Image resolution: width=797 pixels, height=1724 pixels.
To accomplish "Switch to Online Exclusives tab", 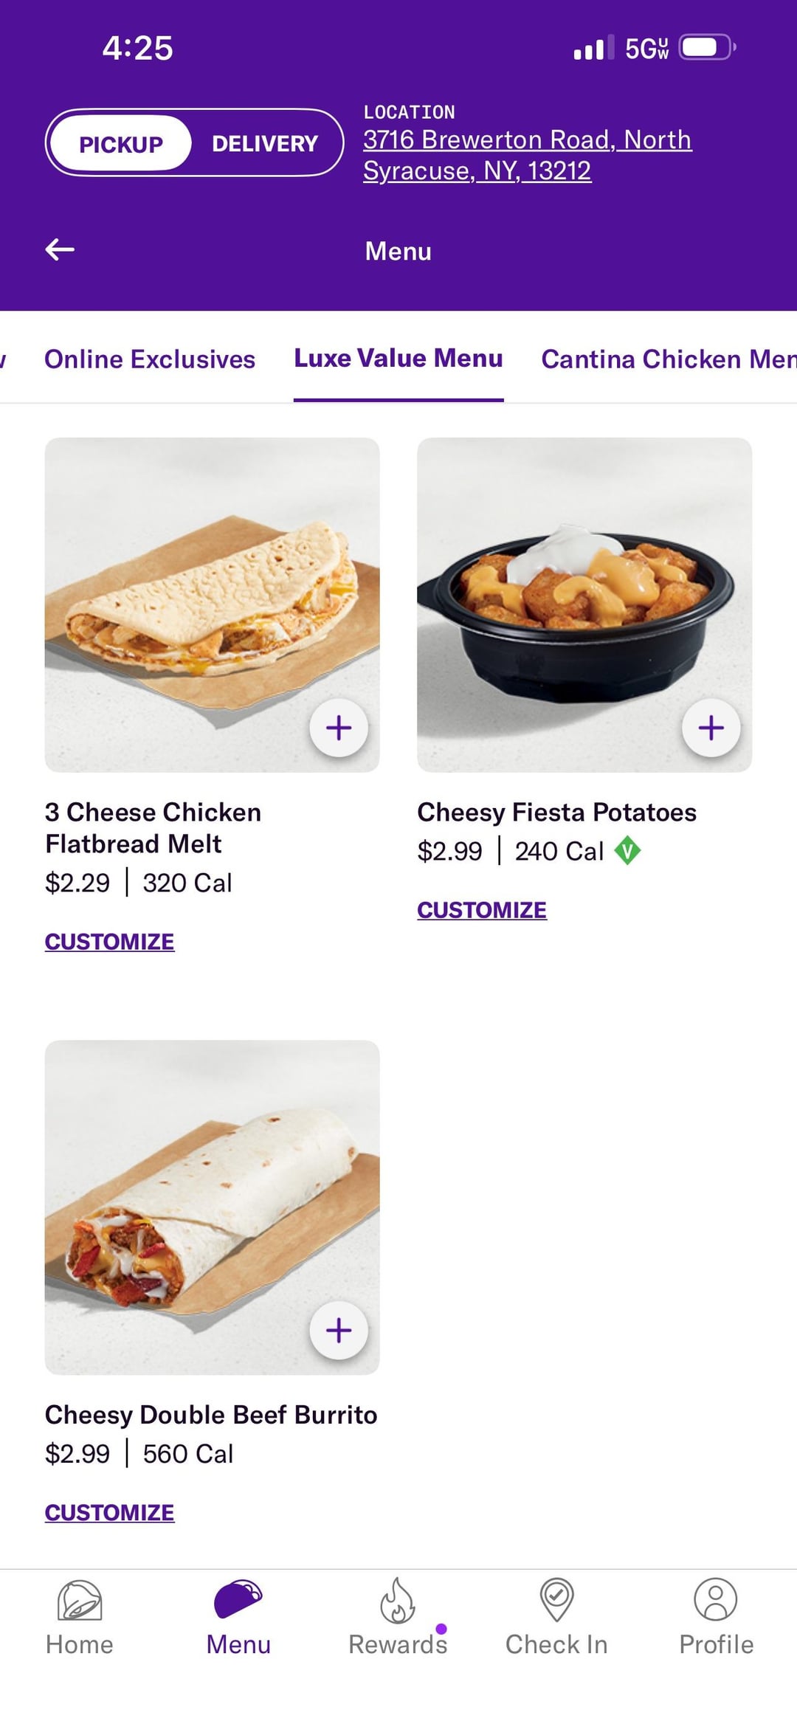I will pyautogui.click(x=150, y=359).
